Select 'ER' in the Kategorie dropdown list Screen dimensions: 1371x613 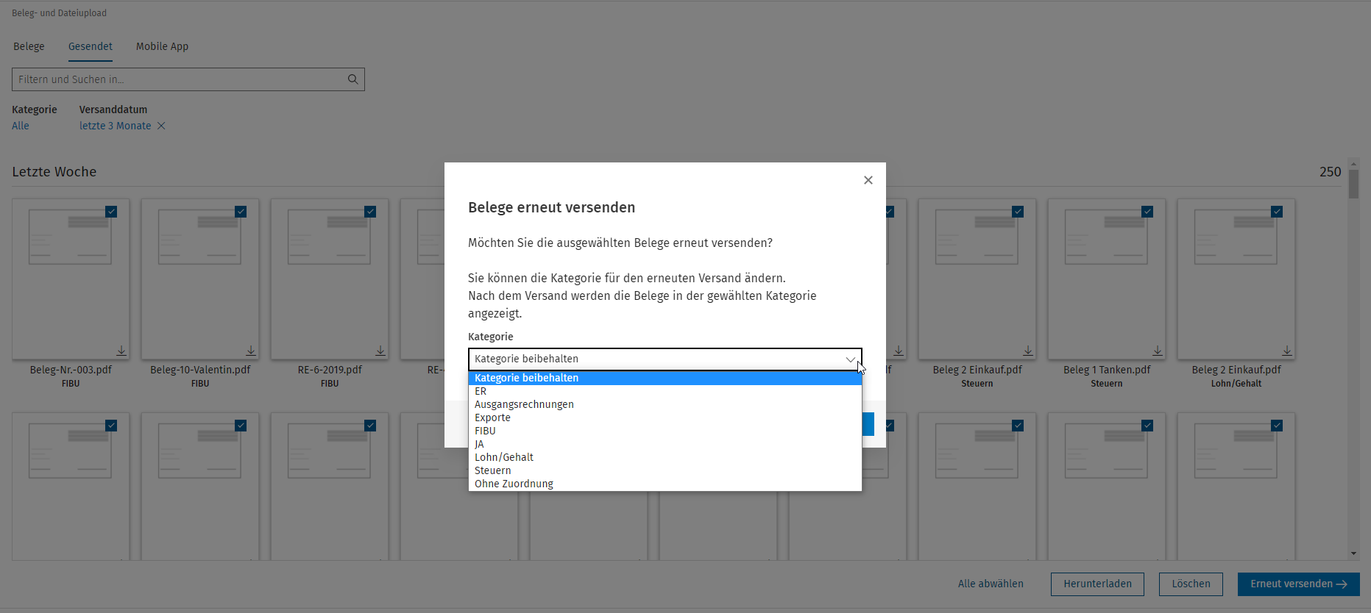coord(665,391)
